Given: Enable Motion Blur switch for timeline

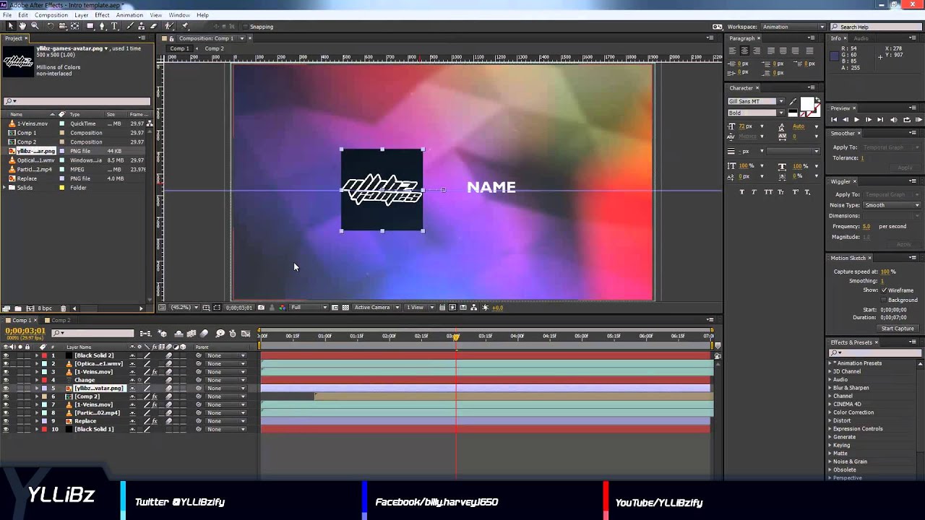Looking at the screenshot, I should tap(205, 333).
